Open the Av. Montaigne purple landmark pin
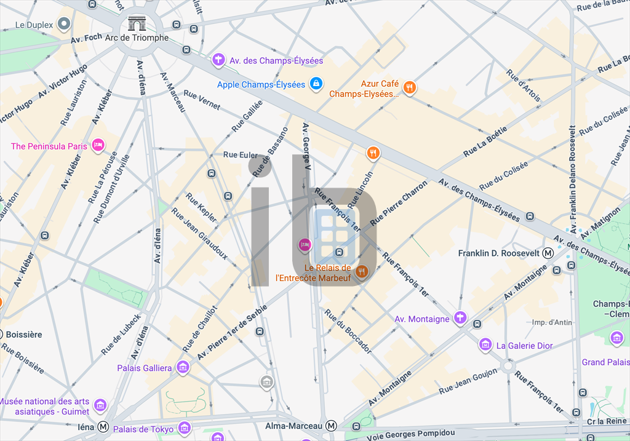 pos(460,318)
